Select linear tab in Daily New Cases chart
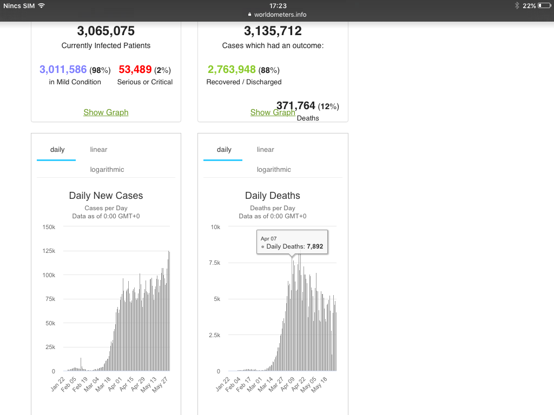Screen dimensions: 554x415 [98, 150]
